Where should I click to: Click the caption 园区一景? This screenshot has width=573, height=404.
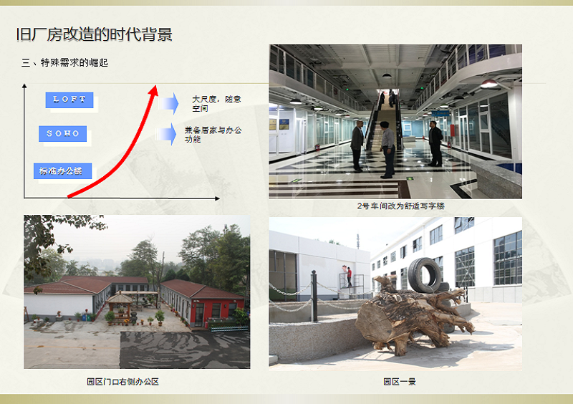(x=399, y=382)
